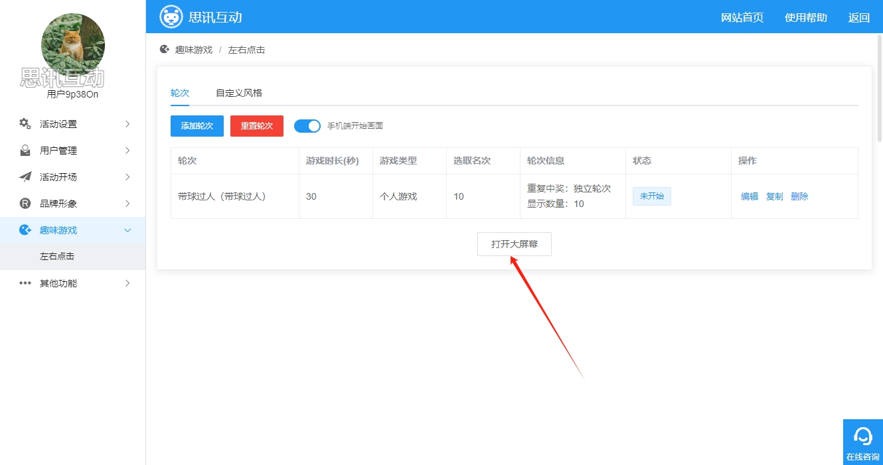Viewport: 883px width, 465px height.
Task: Select 左右点击 in the sidebar
Action: pyautogui.click(x=73, y=257)
